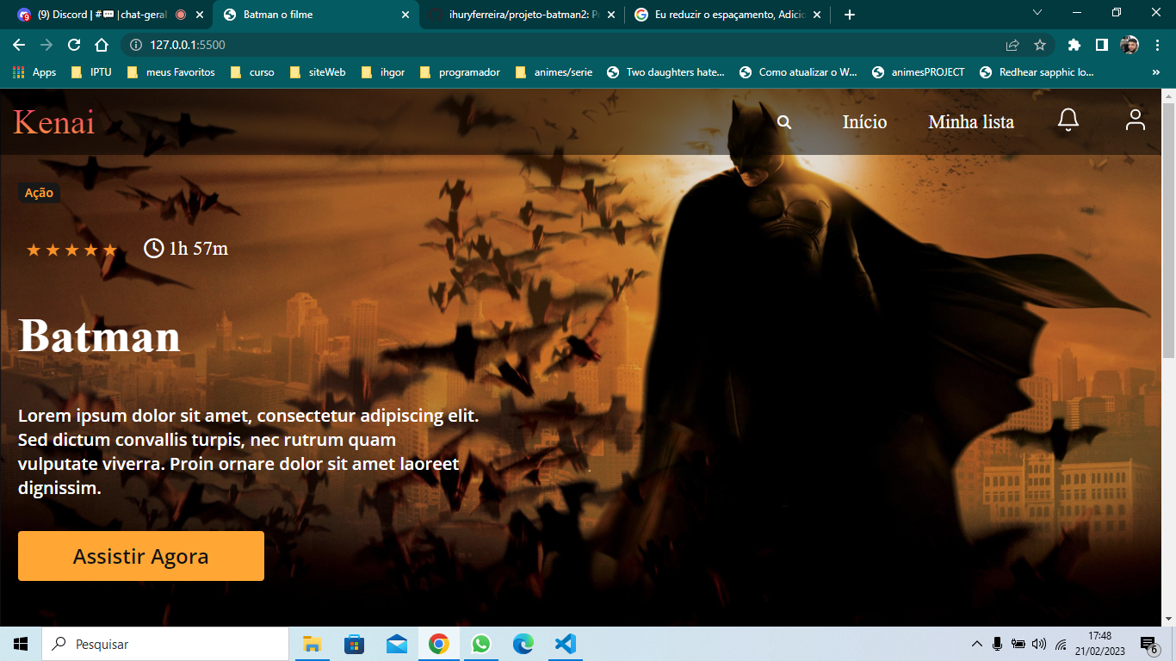Click the taskbar Pesquisar search field
1176x661 pixels.
[164, 643]
